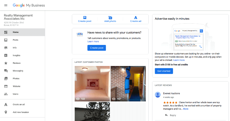The height and width of the screenshot is (121, 230).
Task: Click the Get started button
Action: coord(164,71)
